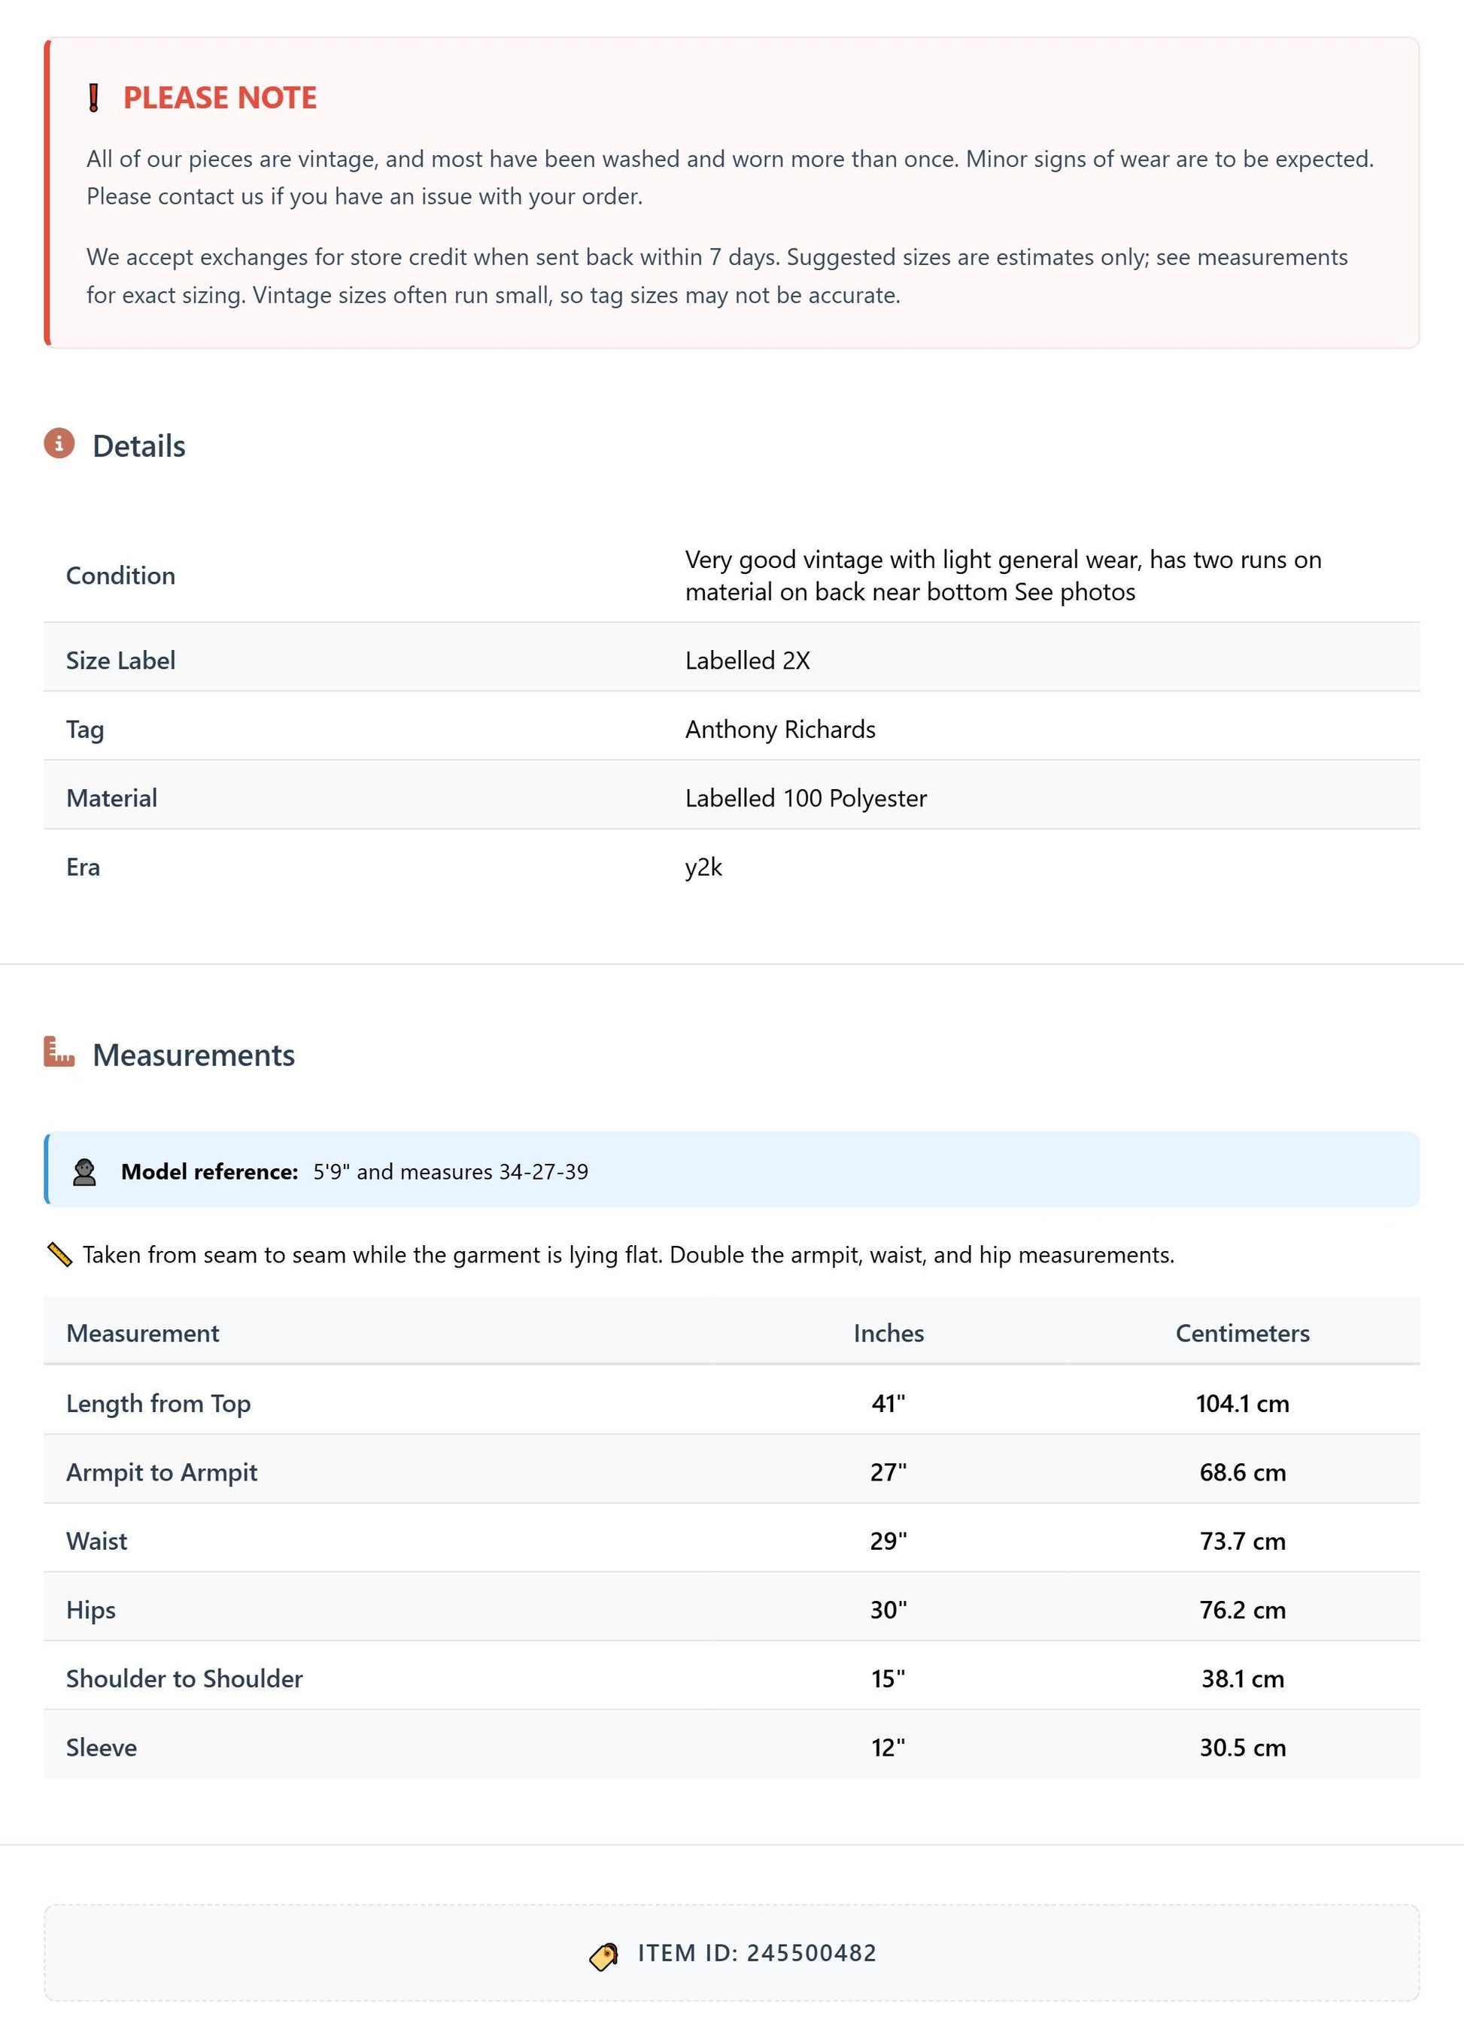Click the Labelled 2X size value

(748, 661)
